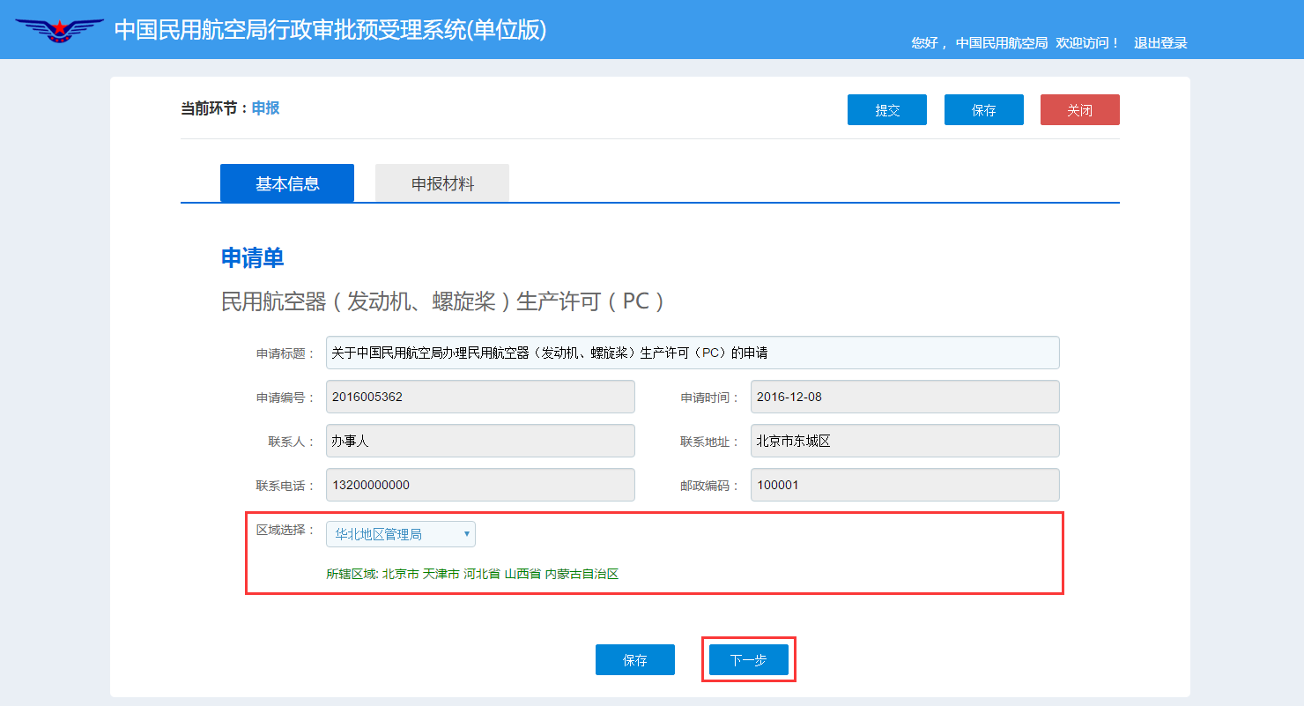Screen dimensions: 1304x706
Task: Click the 申请单 heading
Action: pos(252,257)
